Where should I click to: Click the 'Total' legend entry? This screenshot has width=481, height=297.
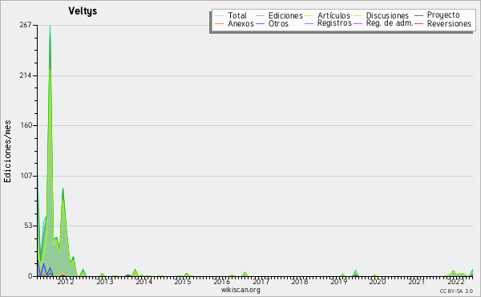click(x=237, y=15)
